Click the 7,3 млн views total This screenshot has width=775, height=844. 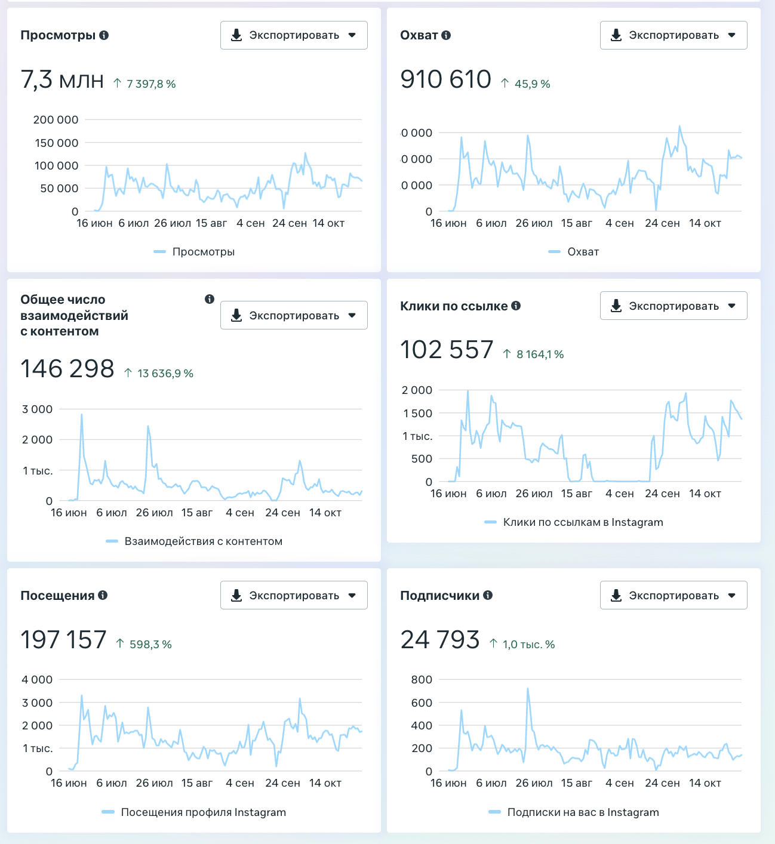coord(62,79)
